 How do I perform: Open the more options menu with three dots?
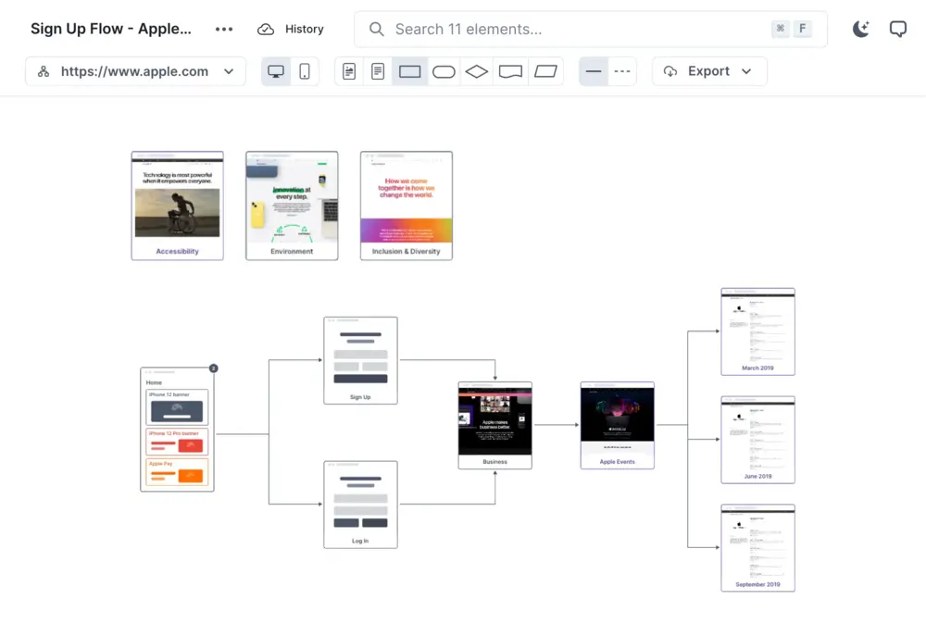click(x=223, y=29)
